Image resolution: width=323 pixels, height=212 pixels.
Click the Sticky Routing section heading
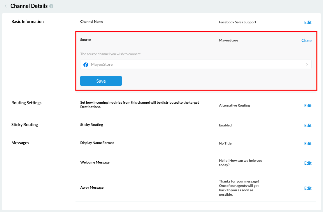(x=24, y=124)
